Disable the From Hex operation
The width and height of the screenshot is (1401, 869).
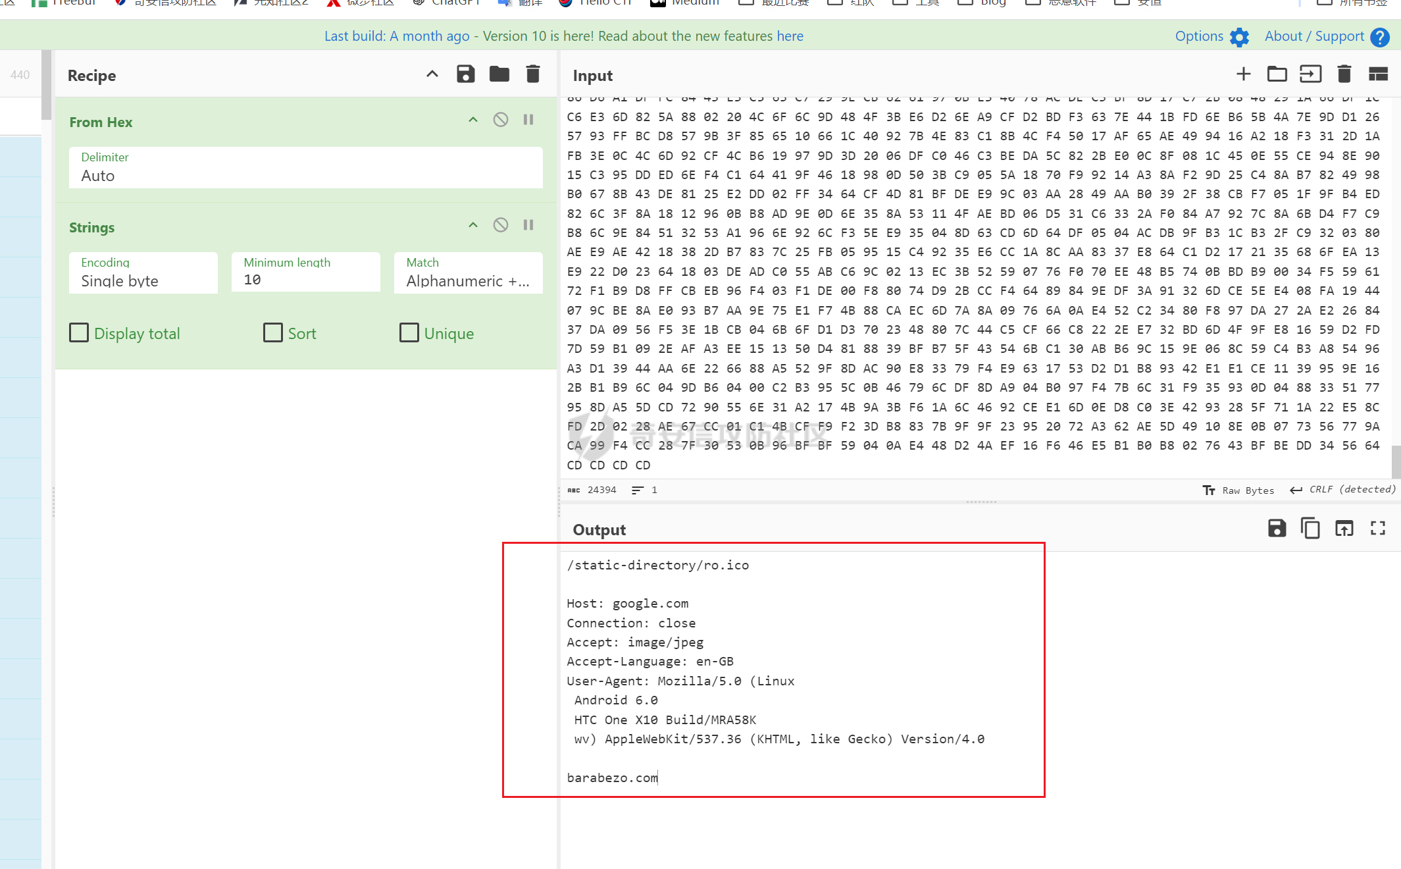point(500,120)
